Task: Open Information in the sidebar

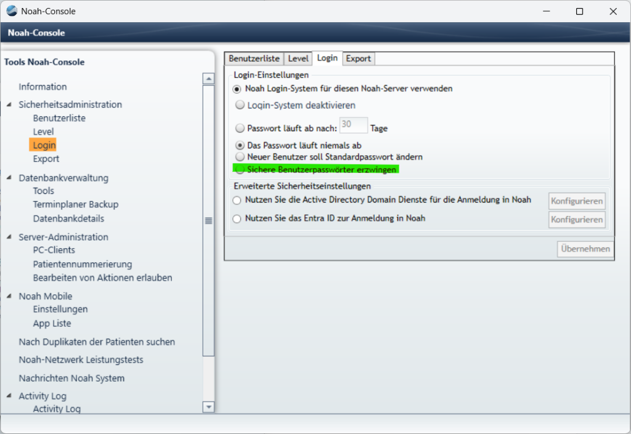Action: [43, 87]
